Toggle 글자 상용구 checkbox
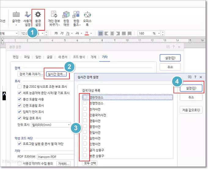The width and height of the screenshot is (208, 169). click(85, 149)
